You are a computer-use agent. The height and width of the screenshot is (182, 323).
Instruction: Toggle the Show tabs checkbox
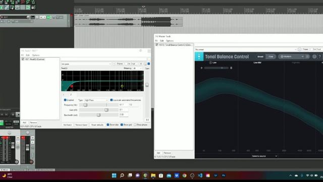pos(108,125)
